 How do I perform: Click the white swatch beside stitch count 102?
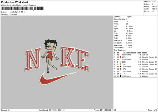point(121,71)
